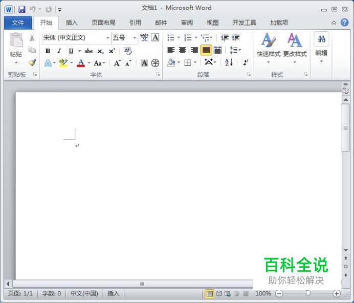Toggle Character Shading gray A button
354x303 pixels.
144,63
